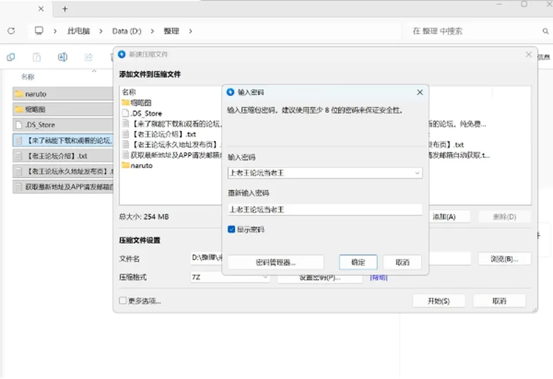
Task: Click 整理 in the address breadcrumb
Action: pos(172,31)
